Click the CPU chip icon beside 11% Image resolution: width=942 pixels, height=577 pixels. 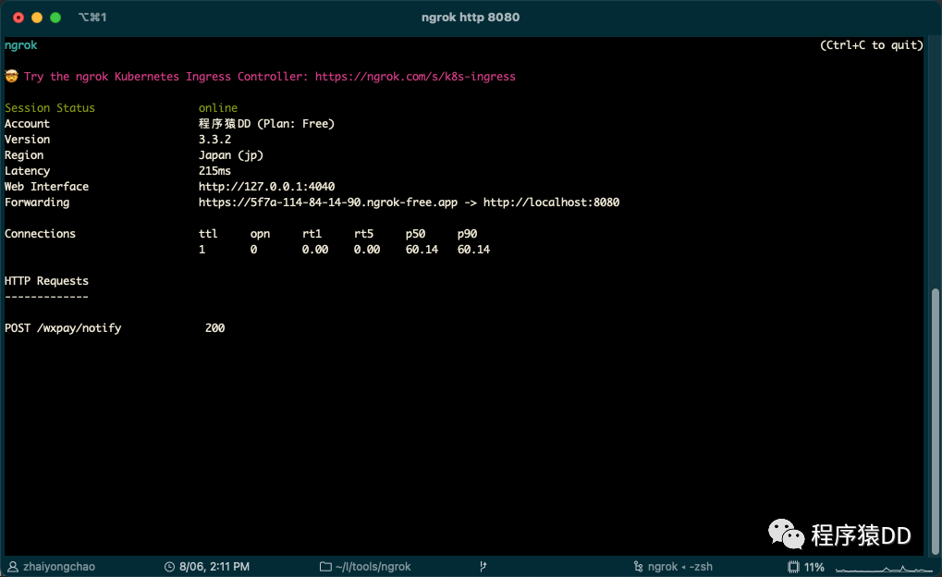tap(793, 567)
